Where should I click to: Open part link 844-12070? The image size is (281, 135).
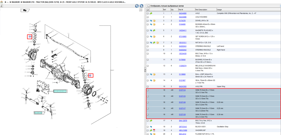[x=183, y=121]
